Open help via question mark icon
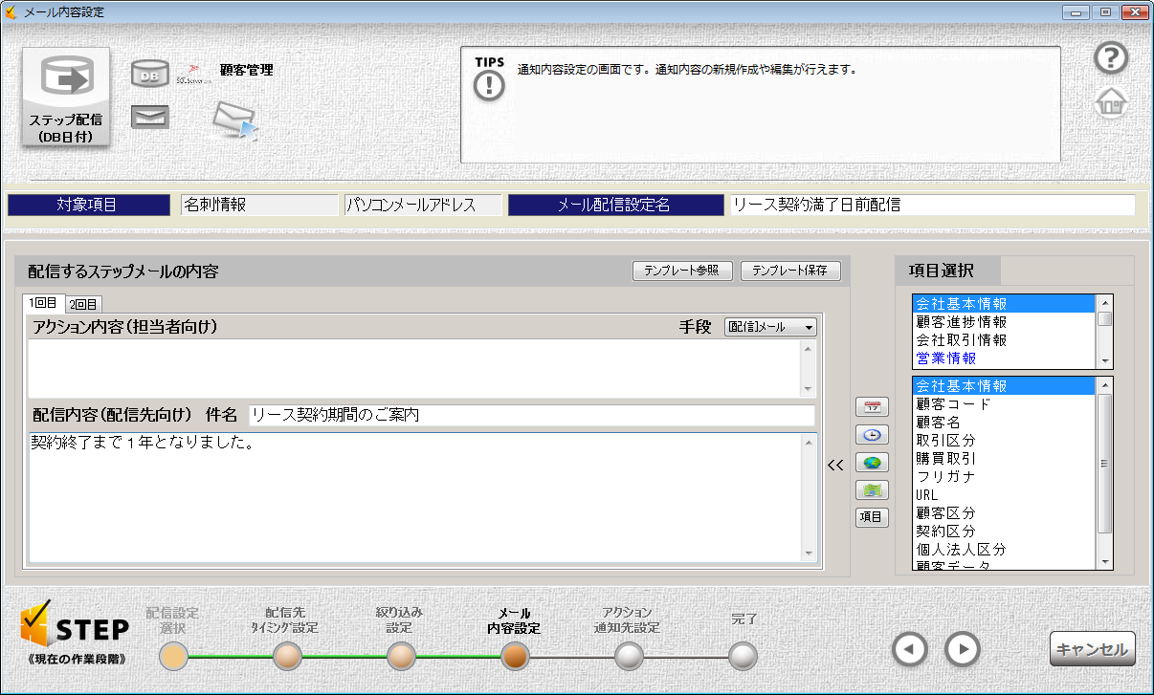 point(1111,58)
